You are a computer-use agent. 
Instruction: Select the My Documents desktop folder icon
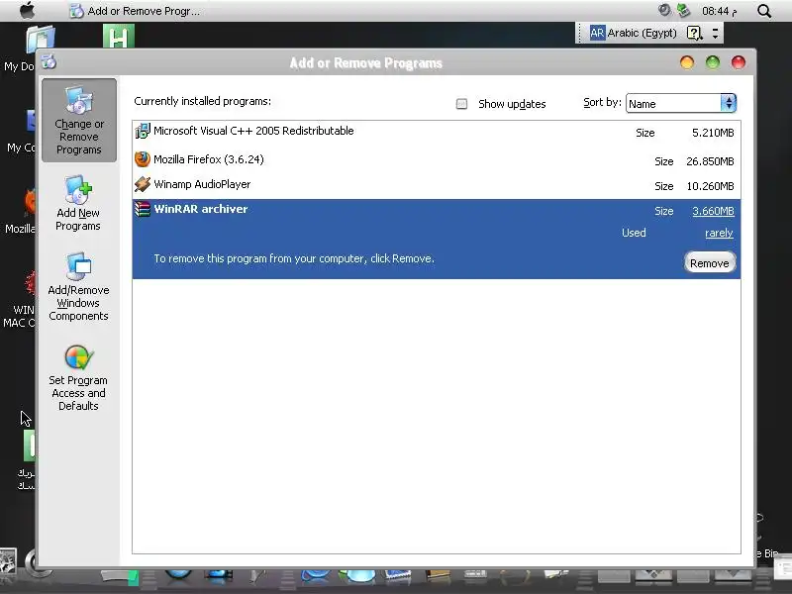click(x=41, y=39)
